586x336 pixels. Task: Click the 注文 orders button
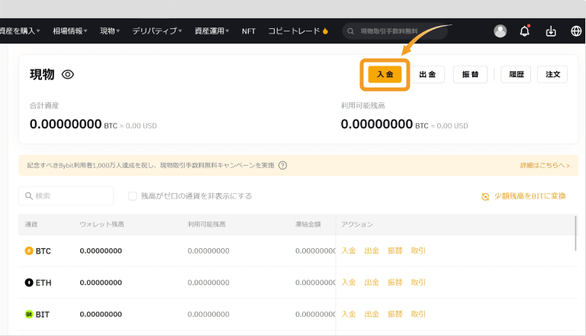pos(552,75)
